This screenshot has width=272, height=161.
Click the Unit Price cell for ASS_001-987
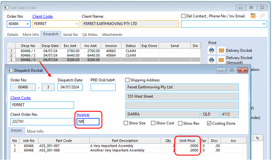click(x=187, y=146)
